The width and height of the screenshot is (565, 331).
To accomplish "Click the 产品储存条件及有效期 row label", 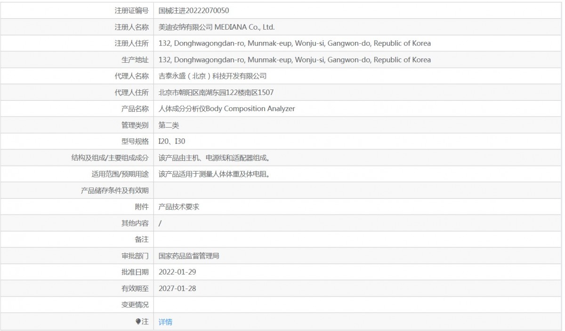I will point(115,191).
